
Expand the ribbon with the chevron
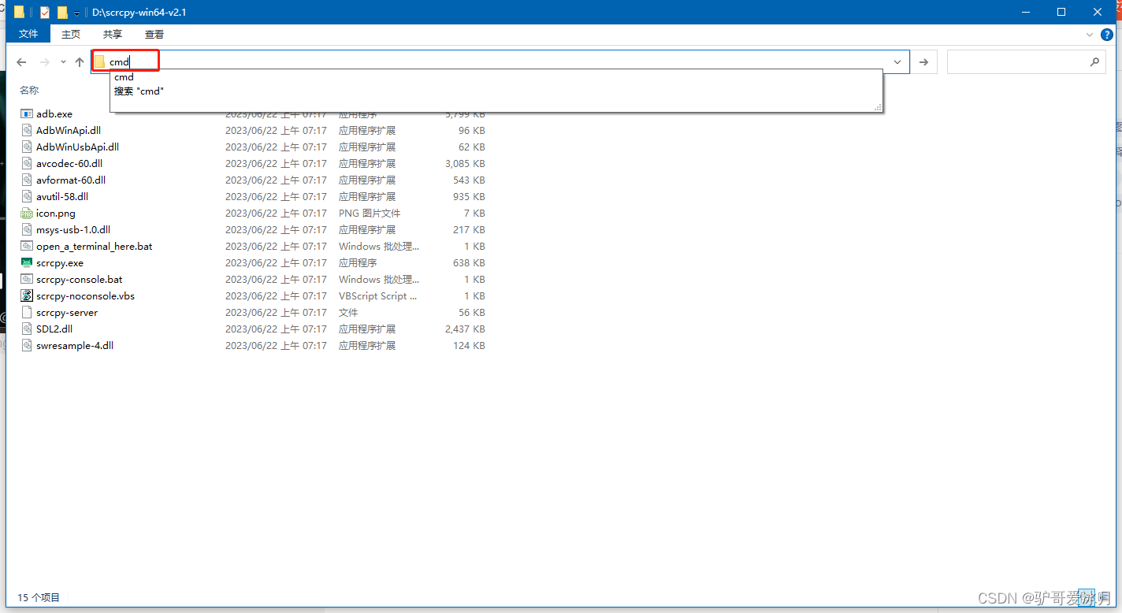(x=1090, y=35)
